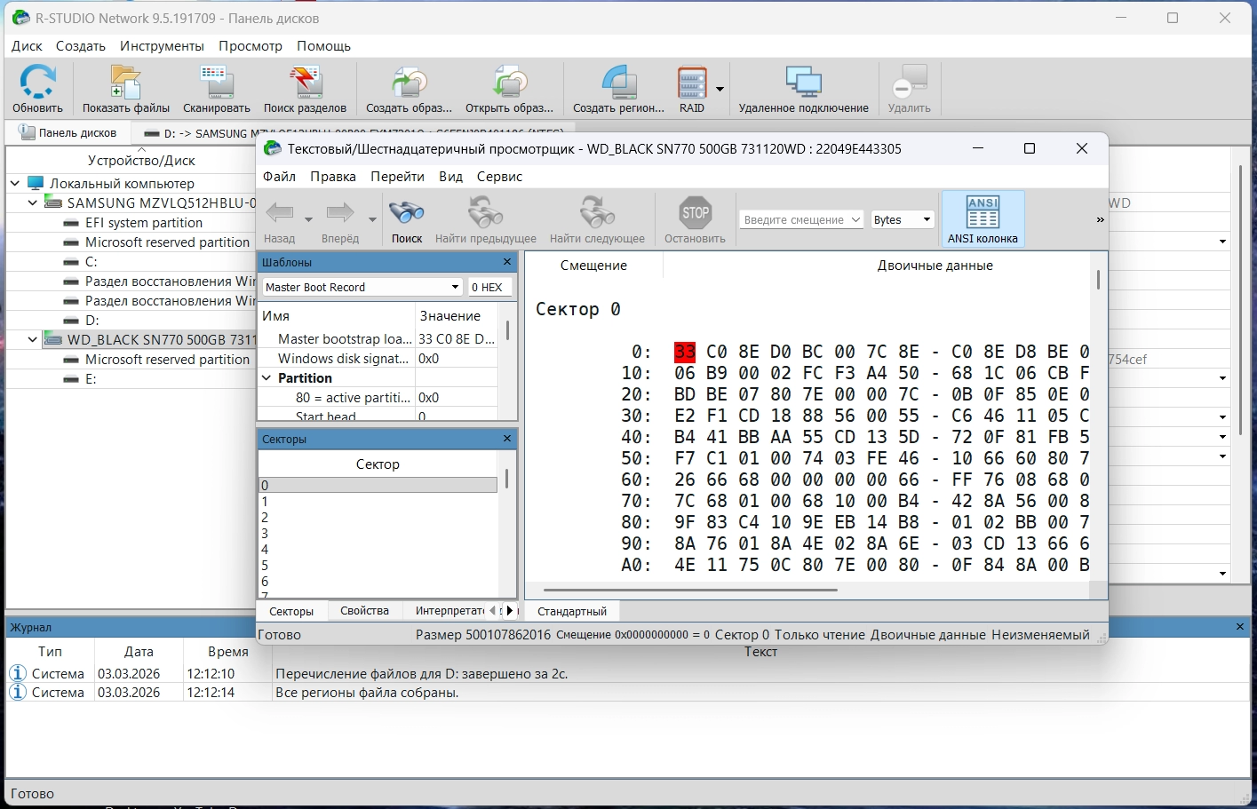Click the Тип column header in the log
Image resolution: width=1257 pixels, height=809 pixels.
[50, 652]
